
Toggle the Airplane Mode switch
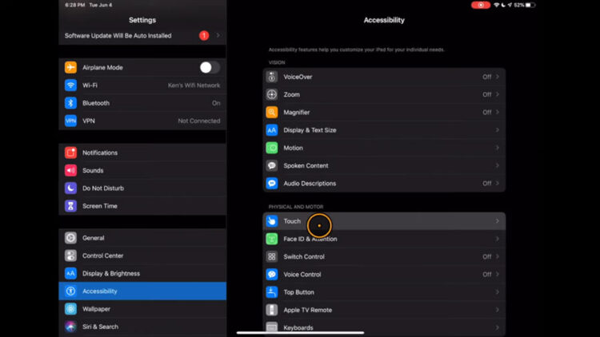coord(210,68)
